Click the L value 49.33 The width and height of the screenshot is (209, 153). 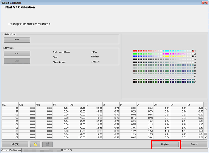[99, 111]
